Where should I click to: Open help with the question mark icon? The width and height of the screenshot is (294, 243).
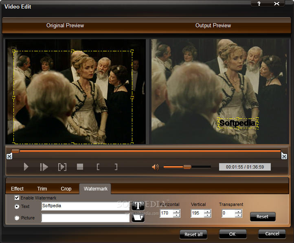click(x=259, y=4)
